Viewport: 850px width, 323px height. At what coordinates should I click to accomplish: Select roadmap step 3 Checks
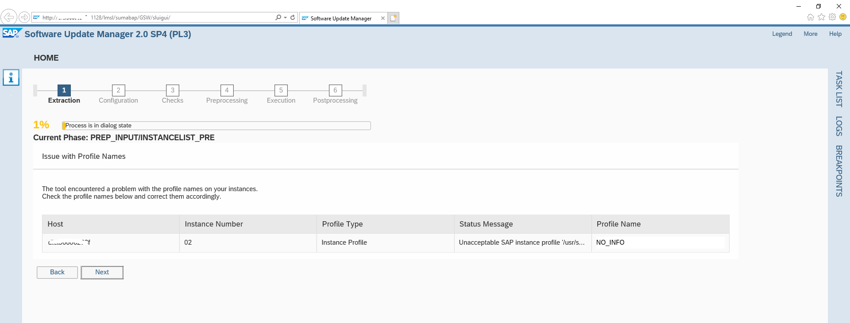tap(173, 90)
